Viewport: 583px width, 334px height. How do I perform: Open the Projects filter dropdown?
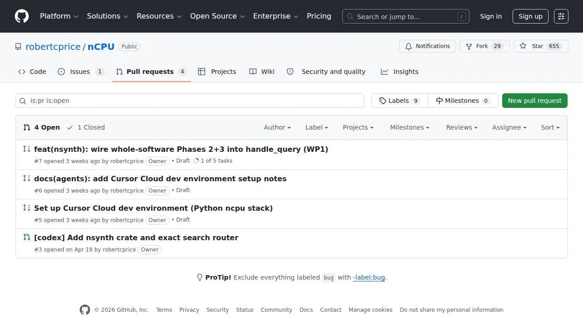pyautogui.click(x=358, y=127)
